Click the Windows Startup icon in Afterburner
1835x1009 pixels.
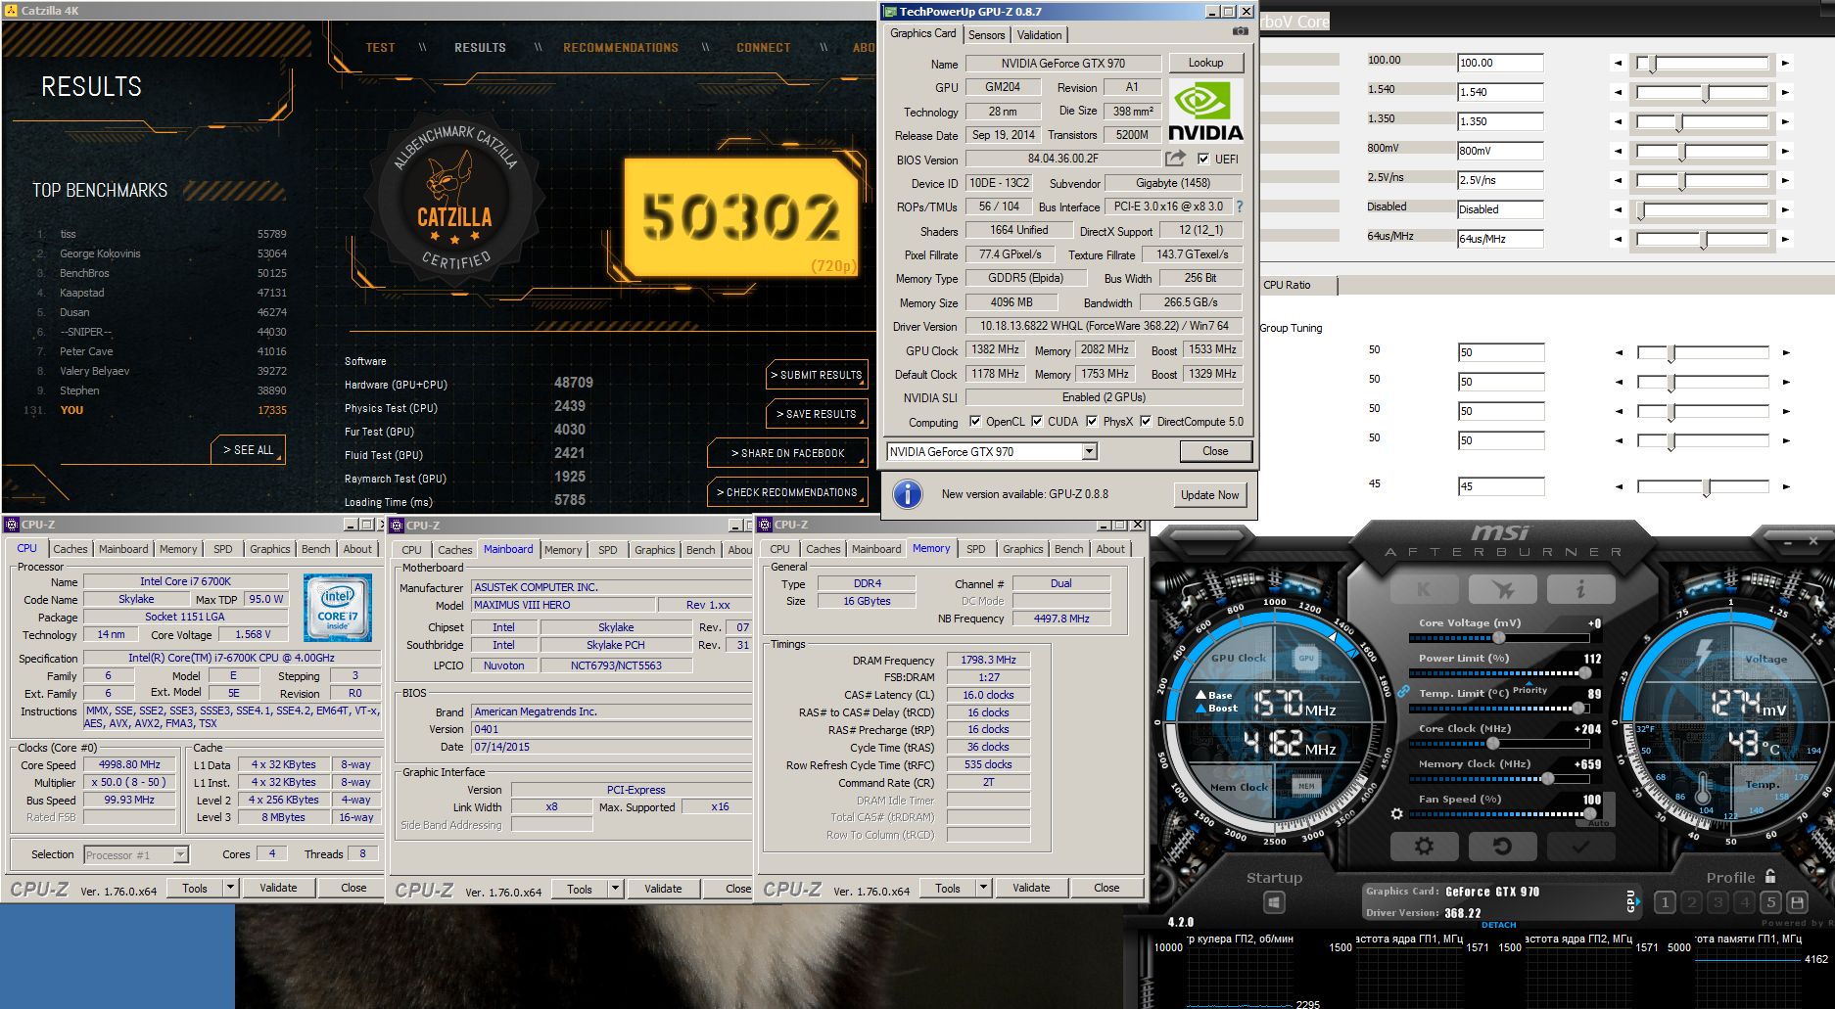(x=1274, y=902)
